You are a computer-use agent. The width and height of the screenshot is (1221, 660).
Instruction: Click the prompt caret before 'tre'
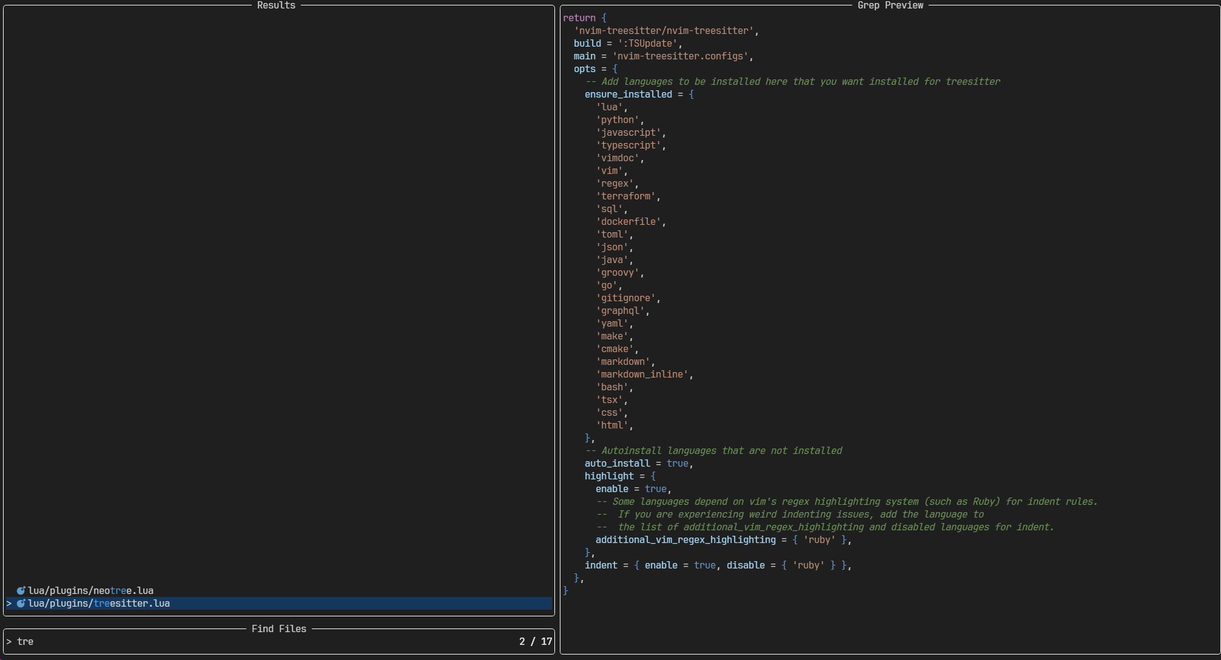[9, 642]
